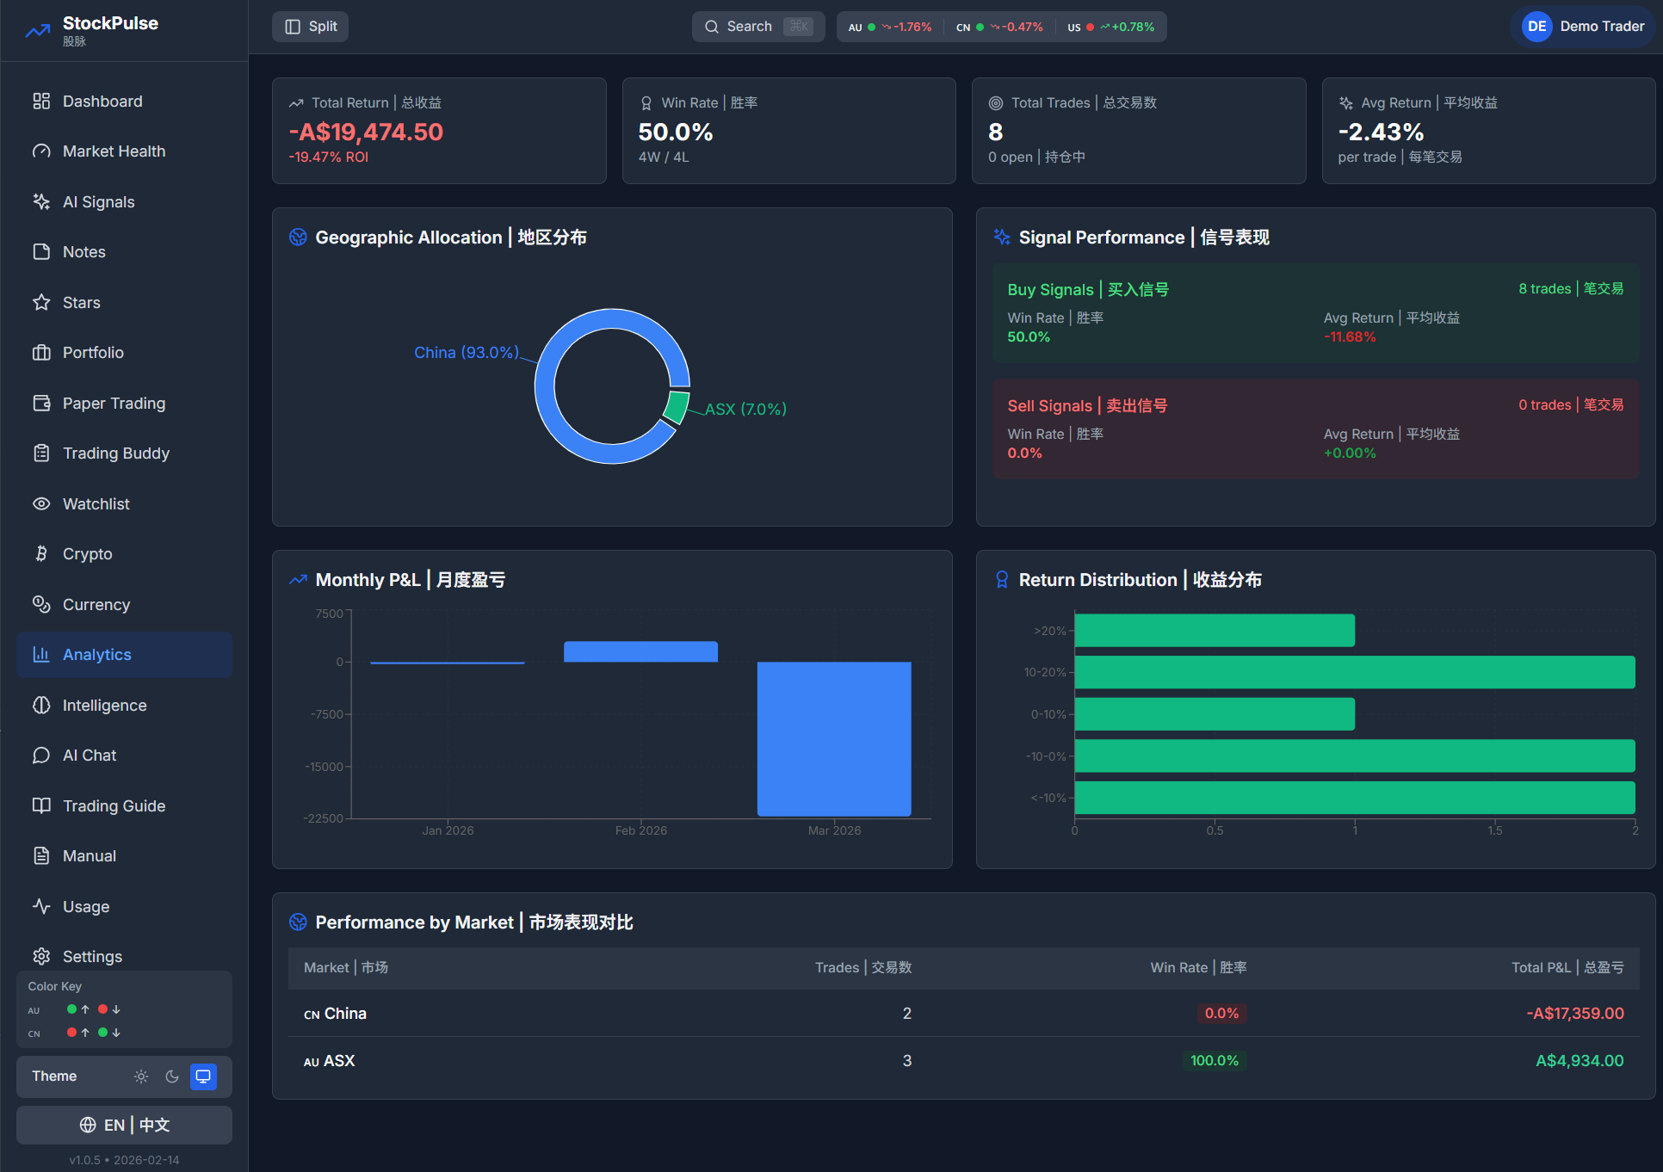Open Watchlist via the eye icon
Screen dimensions: 1663x1172
[x=41, y=504]
